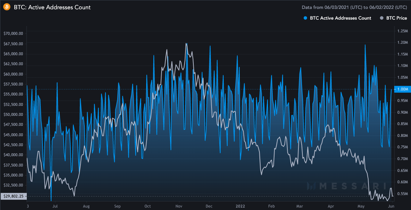Click the Dec marker on the time axis
Image resolution: width=411 pixels, height=210 pixels.
[209, 206]
